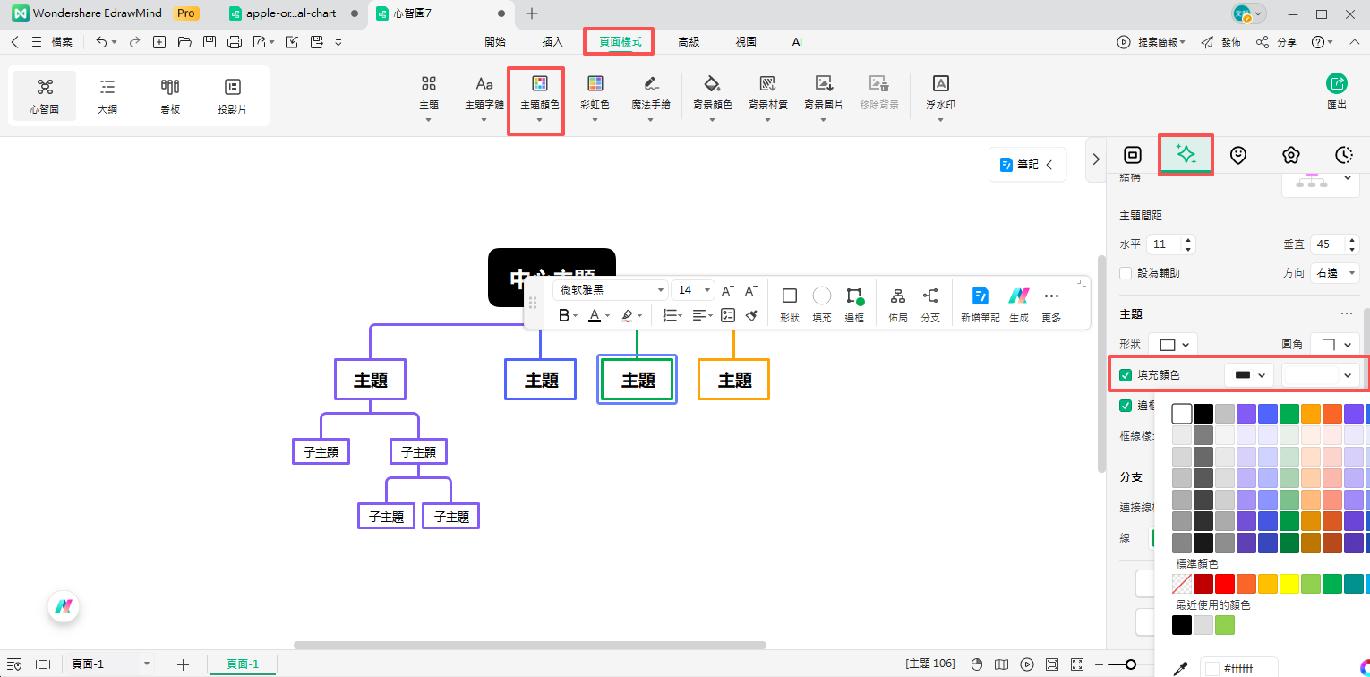Switch to 大綱 outline view

click(x=107, y=95)
